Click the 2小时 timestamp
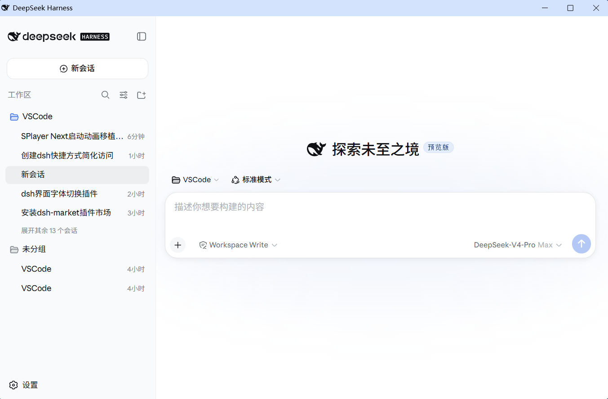Image resolution: width=608 pixels, height=399 pixels. [136, 194]
